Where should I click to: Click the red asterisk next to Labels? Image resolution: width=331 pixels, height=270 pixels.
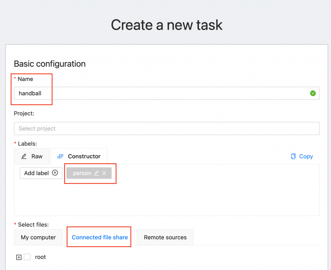(x=15, y=143)
